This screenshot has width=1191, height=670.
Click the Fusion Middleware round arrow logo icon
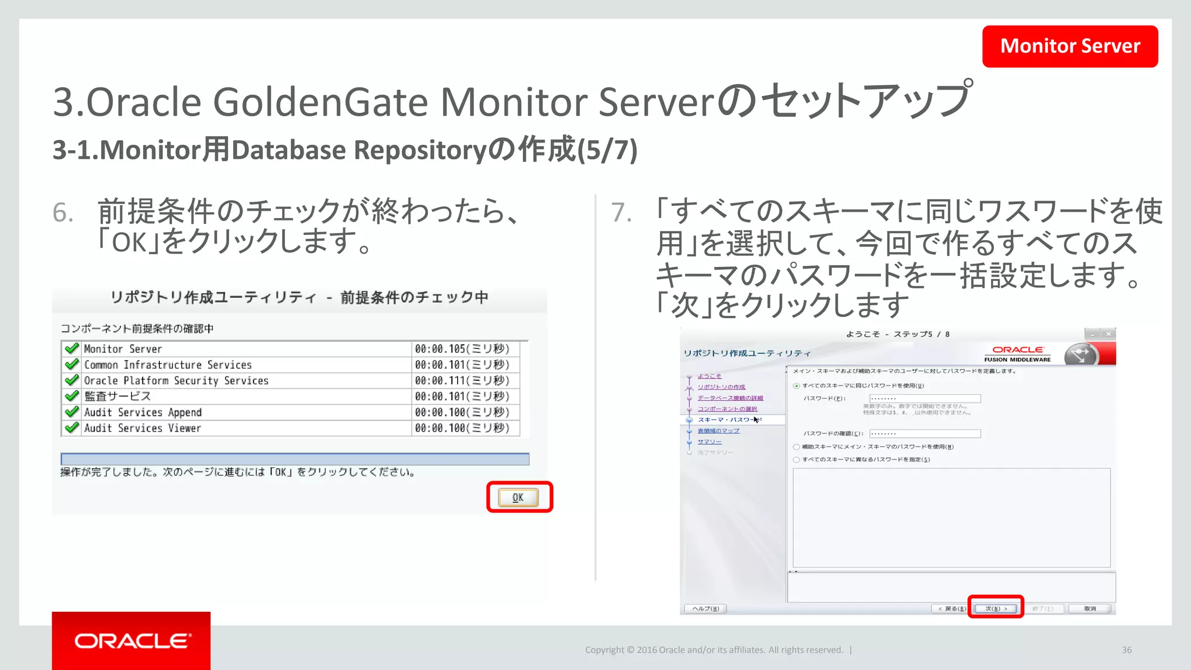click(1081, 354)
